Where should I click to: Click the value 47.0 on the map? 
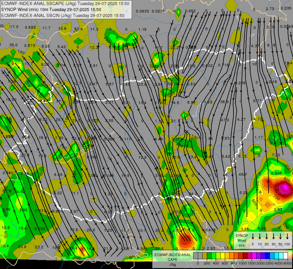pyautogui.click(x=225, y=120)
